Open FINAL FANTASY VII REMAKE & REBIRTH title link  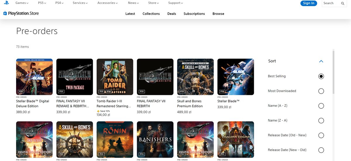[73, 104]
